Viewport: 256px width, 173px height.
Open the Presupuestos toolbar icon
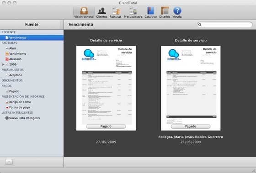tap(133, 12)
